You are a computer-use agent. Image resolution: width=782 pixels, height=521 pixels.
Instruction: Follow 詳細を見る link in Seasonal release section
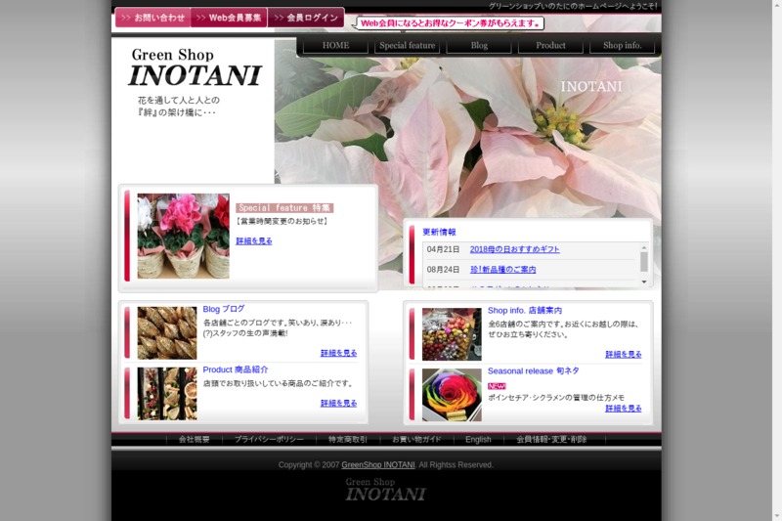[624, 409]
